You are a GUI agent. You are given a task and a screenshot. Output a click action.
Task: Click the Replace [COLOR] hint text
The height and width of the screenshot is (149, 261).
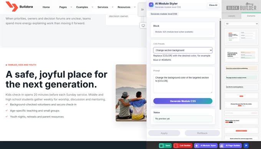pos(182,58)
